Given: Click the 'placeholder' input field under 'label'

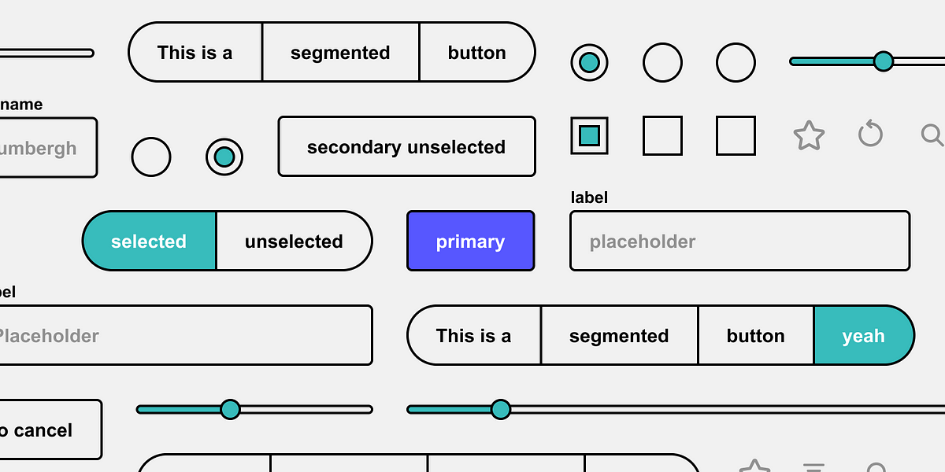Looking at the screenshot, I should [739, 241].
